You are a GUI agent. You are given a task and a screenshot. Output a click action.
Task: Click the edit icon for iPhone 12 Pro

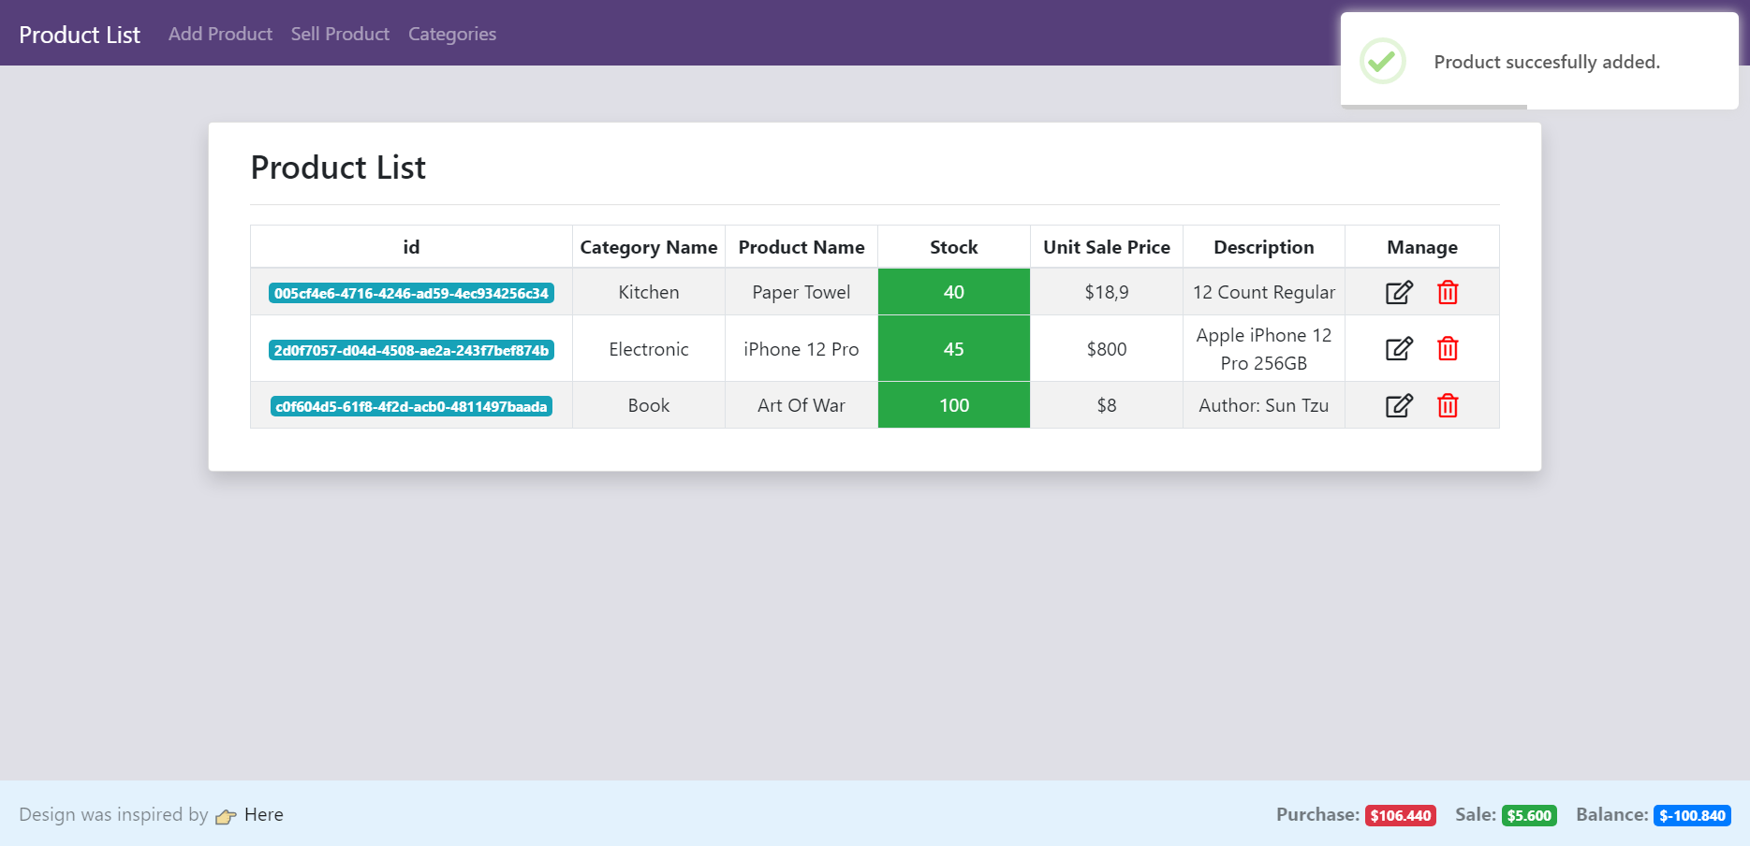coord(1398,348)
